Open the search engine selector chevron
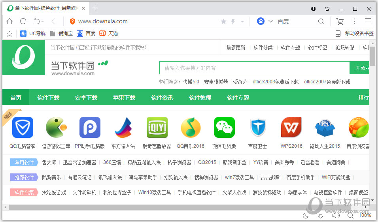The image size is (378, 222). coord(270,21)
